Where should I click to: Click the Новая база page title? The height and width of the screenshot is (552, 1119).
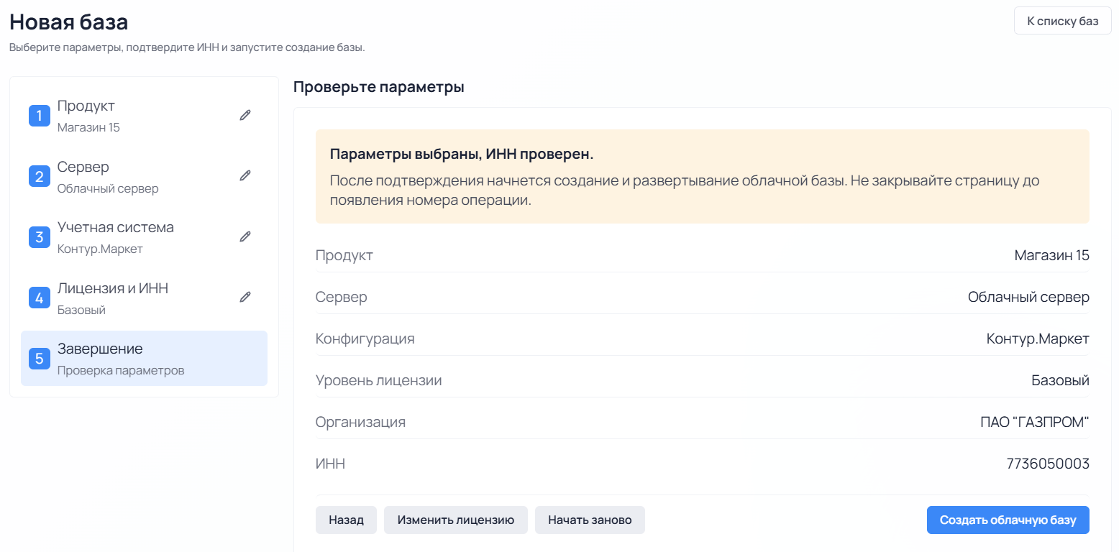(x=69, y=22)
